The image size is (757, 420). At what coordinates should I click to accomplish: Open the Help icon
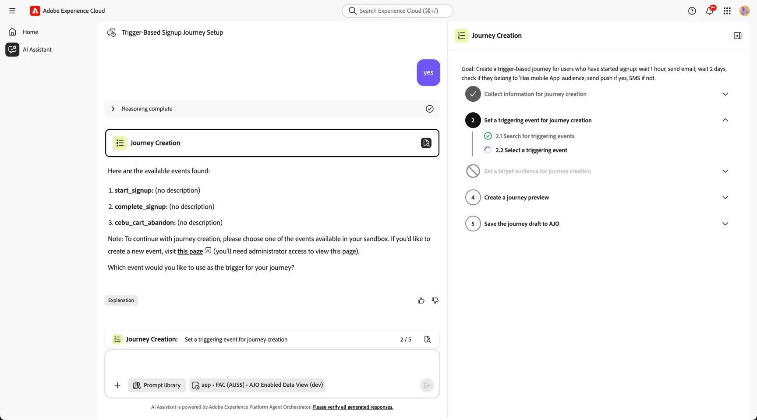(x=692, y=11)
